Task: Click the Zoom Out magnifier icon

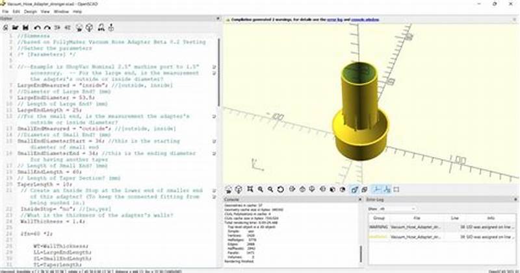Action: 270,189
